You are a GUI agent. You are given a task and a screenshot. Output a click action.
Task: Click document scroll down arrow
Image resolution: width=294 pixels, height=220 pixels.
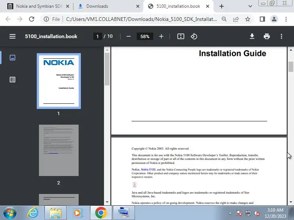[x=291, y=202]
